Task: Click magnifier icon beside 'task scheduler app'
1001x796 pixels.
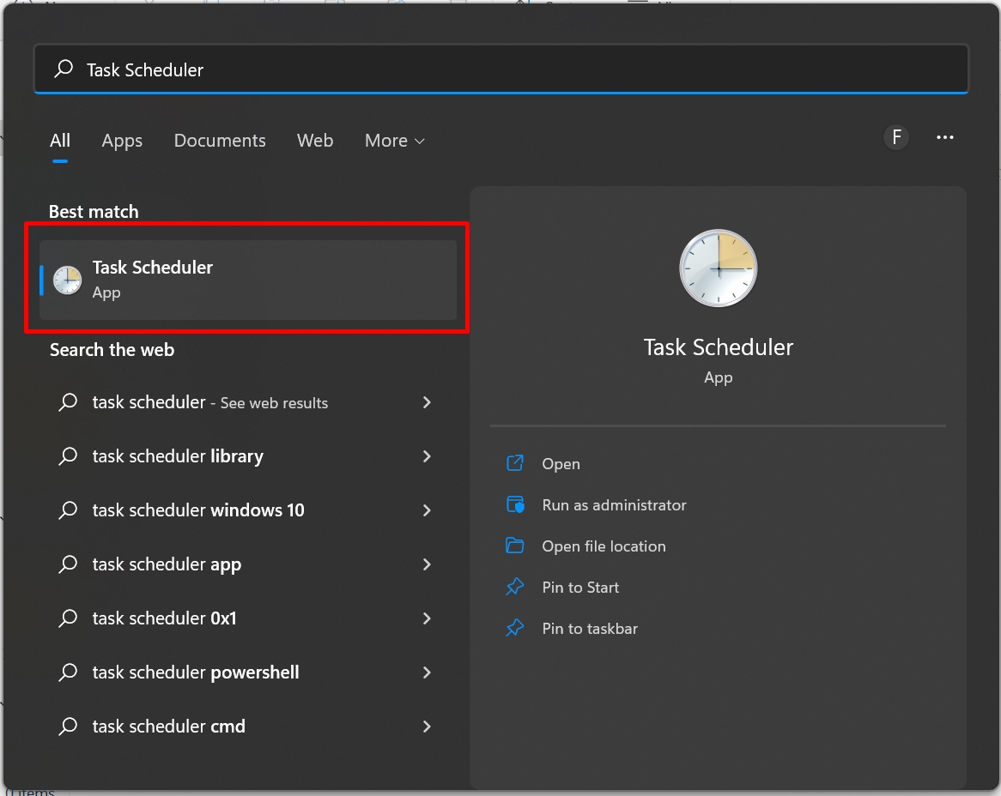Action: click(x=68, y=564)
